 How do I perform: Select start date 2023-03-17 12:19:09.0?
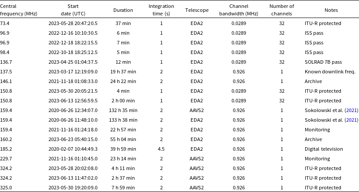click(x=73, y=72)
